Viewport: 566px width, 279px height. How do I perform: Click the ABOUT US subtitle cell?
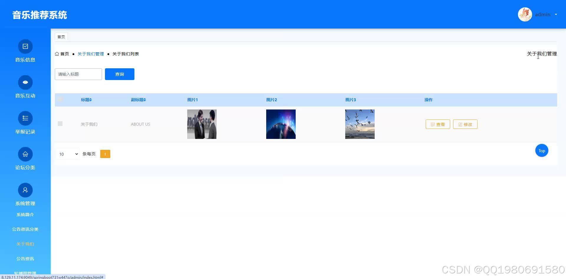click(141, 124)
